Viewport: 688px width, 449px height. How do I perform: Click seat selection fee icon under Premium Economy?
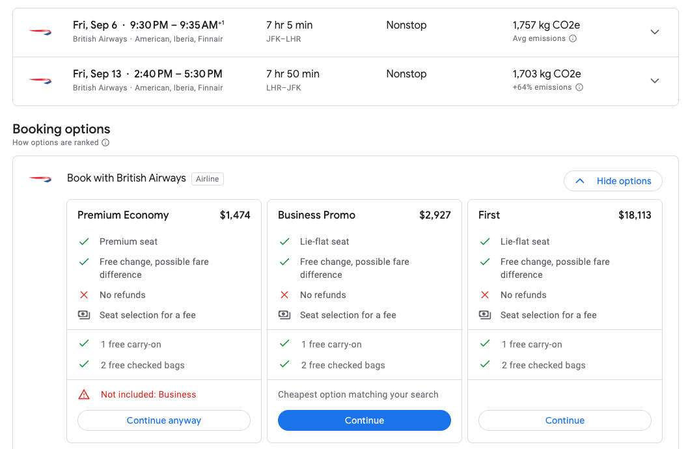pyautogui.click(x=84, y=315)
